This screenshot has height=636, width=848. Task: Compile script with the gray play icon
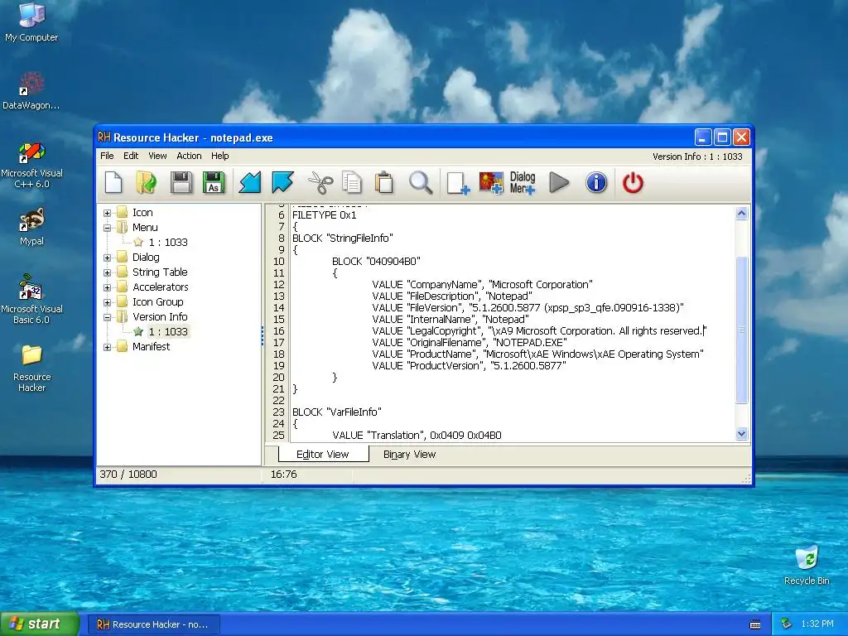(559, 182)
